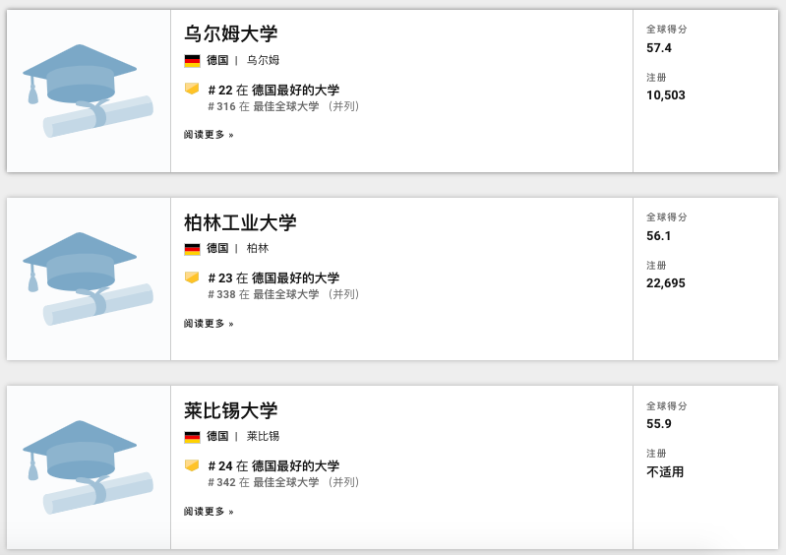The width and height of the screenshot is (786, 555).
Task: Open the 柏林工业大学 title link
Action: tap(240, 222)
